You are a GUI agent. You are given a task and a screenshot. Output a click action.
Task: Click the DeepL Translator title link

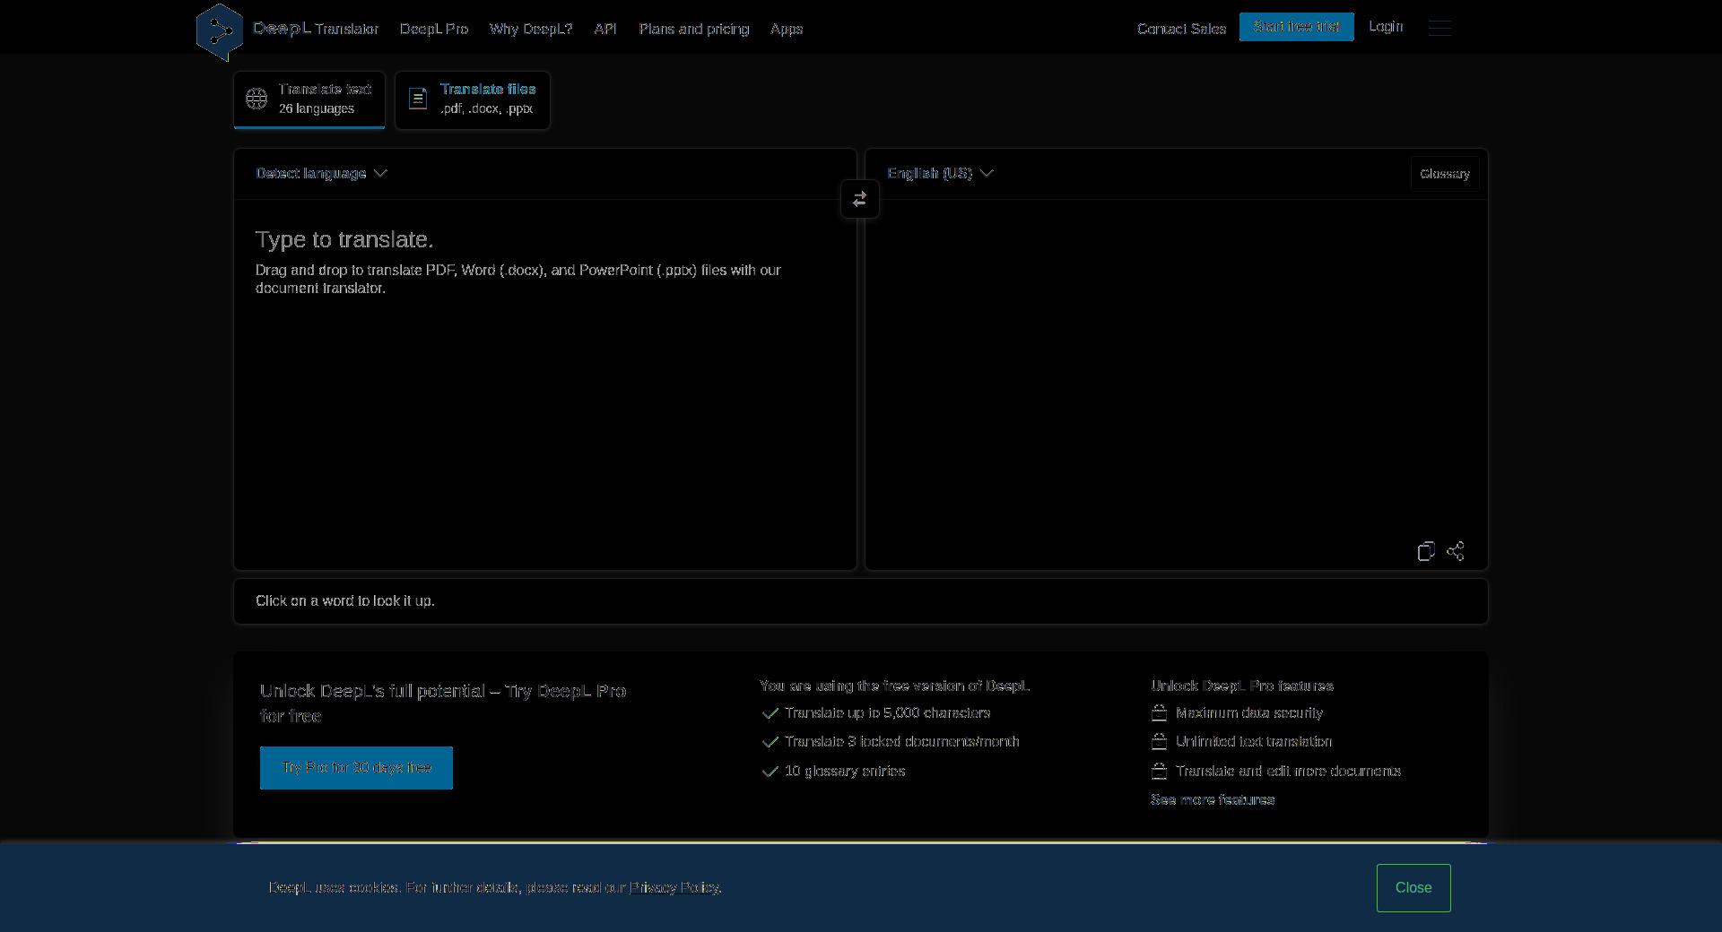pyautogui.click(x=316, y=29)
